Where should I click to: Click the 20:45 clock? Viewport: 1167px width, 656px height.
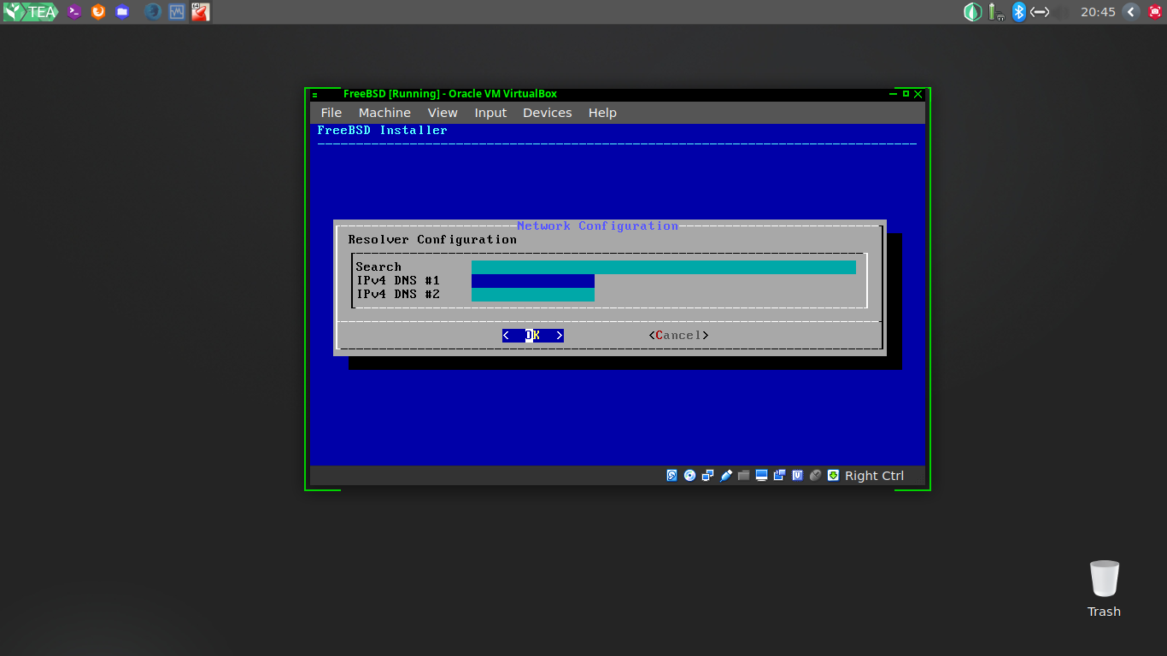click(1098, 12)
